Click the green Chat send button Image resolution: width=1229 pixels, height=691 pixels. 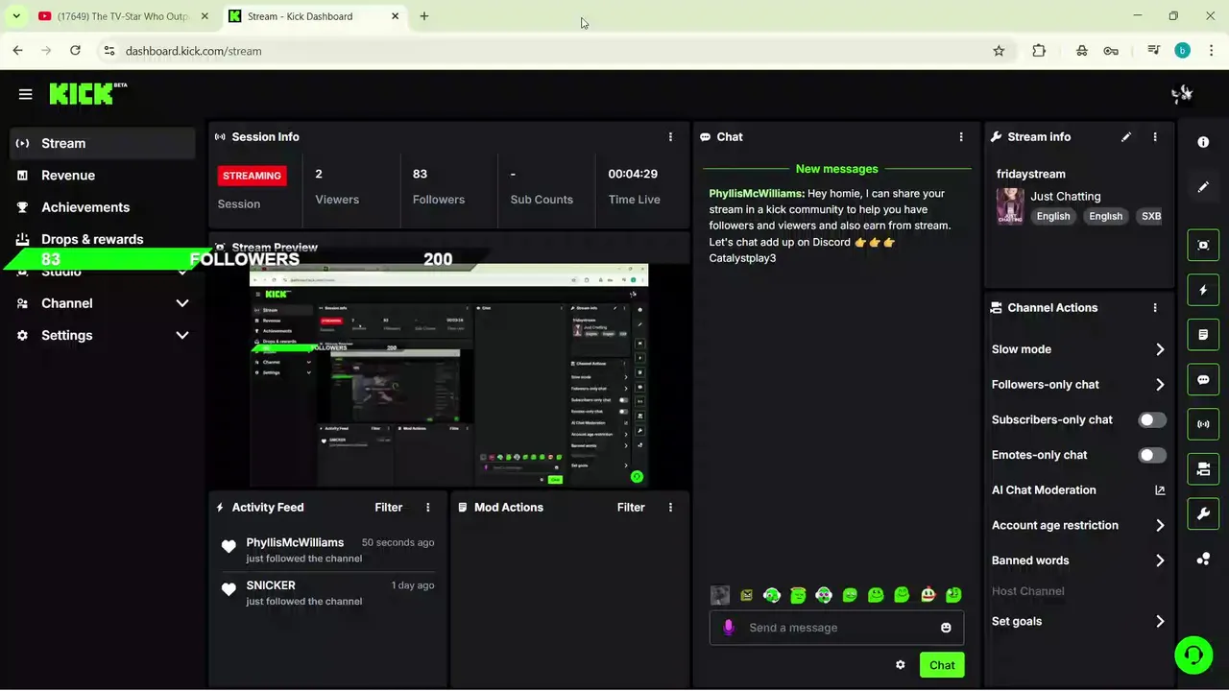tap(942, 665)
